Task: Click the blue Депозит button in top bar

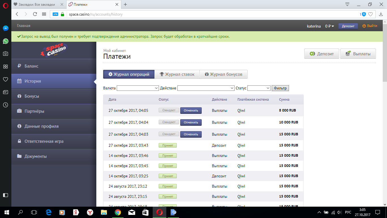Action: (348, 26)
